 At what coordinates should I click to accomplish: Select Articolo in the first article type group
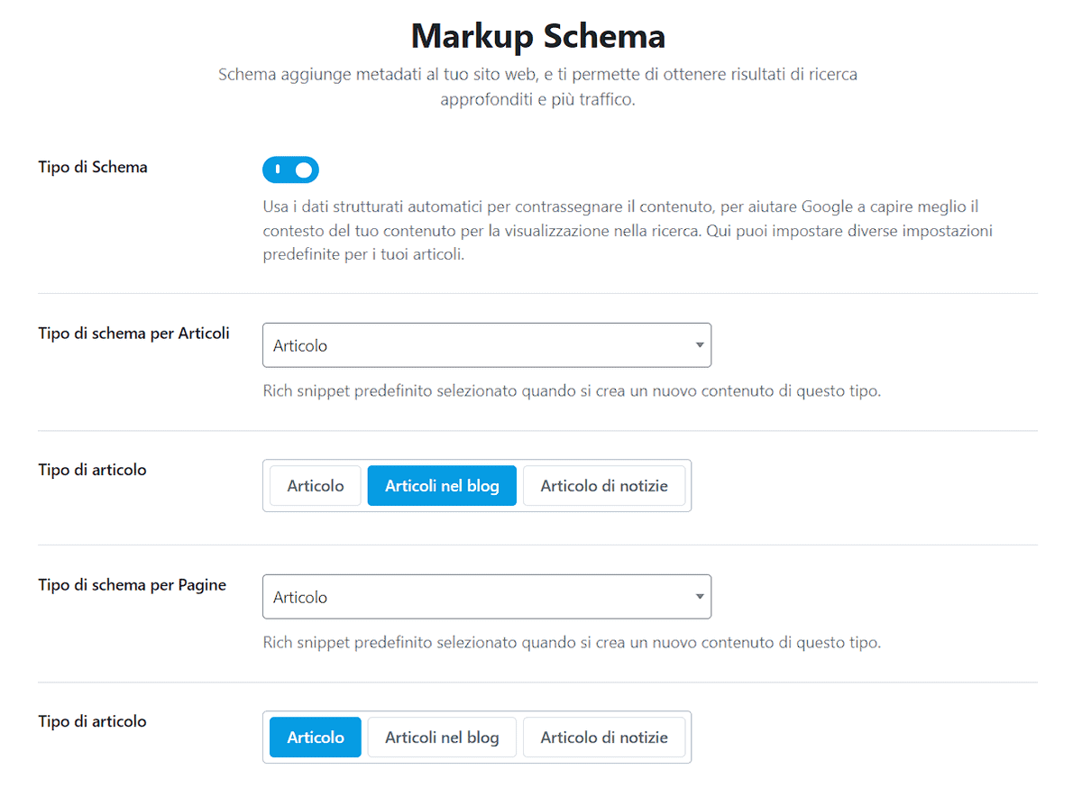coord(314,485)
